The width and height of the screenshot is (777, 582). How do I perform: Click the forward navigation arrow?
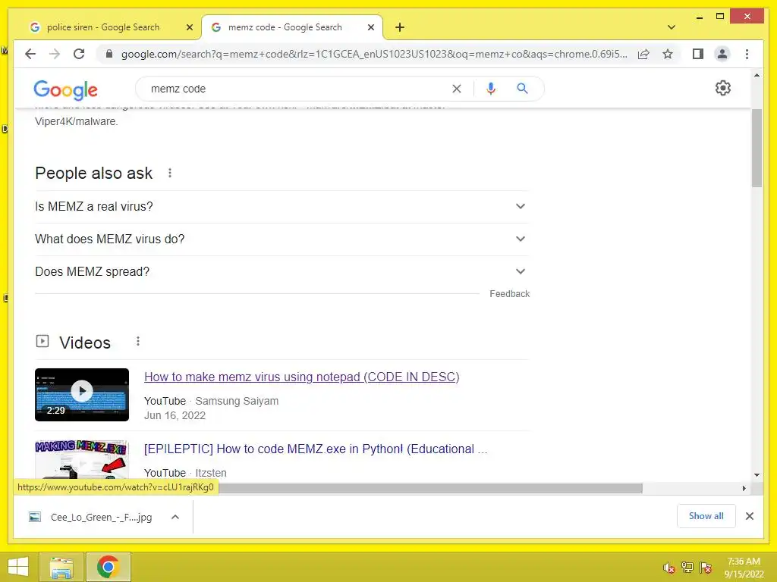point(55,54)
